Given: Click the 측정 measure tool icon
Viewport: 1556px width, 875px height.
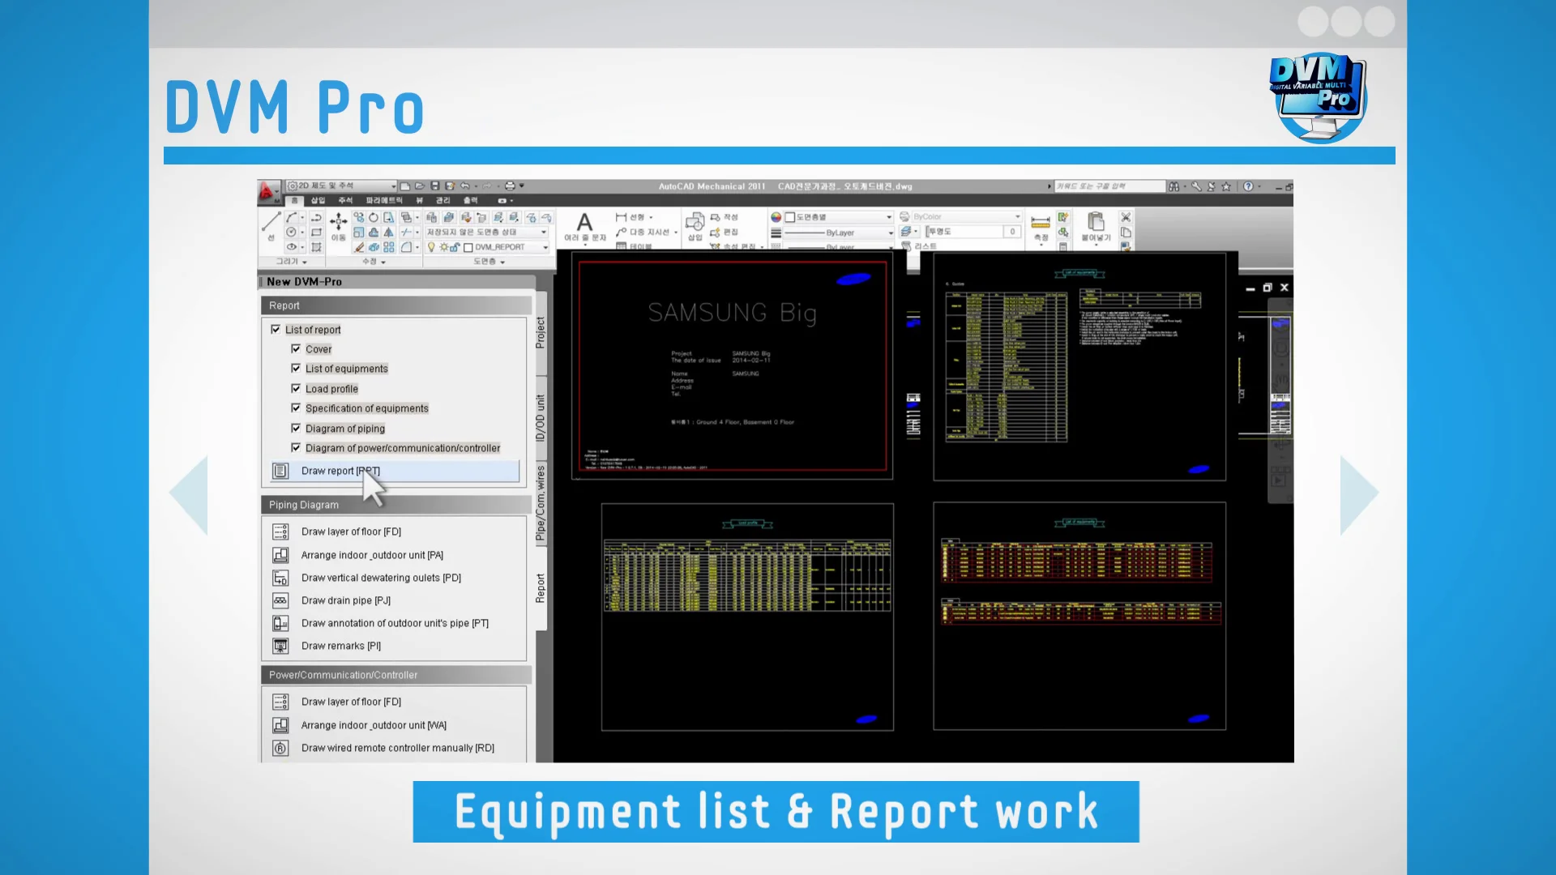Looking at the screenshot, I should pyautogui.click(x=1041, y=221).
